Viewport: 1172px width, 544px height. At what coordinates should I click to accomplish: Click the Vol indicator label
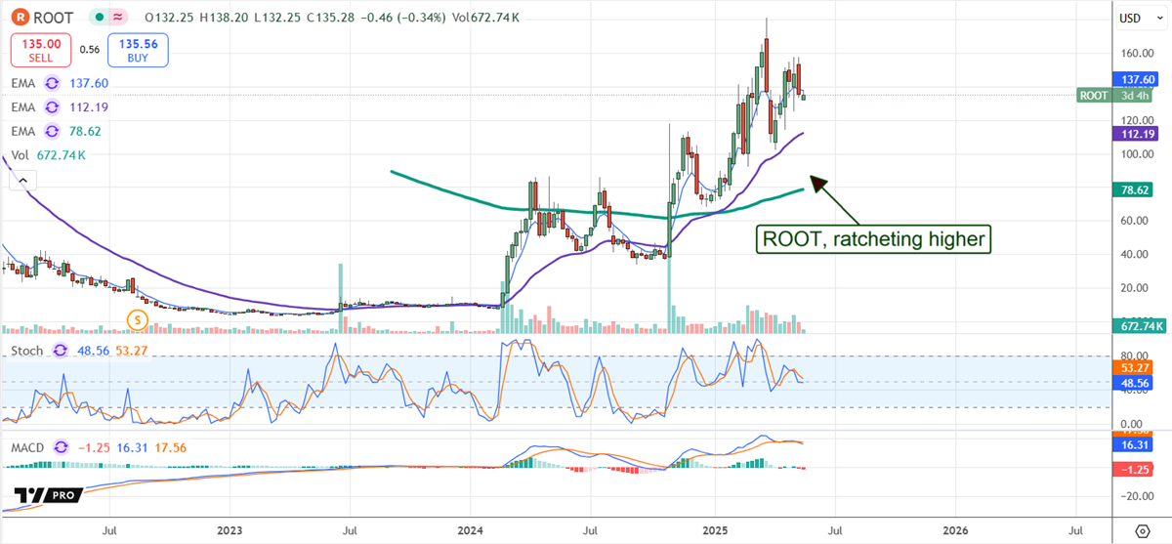click(x=20, y=154)
